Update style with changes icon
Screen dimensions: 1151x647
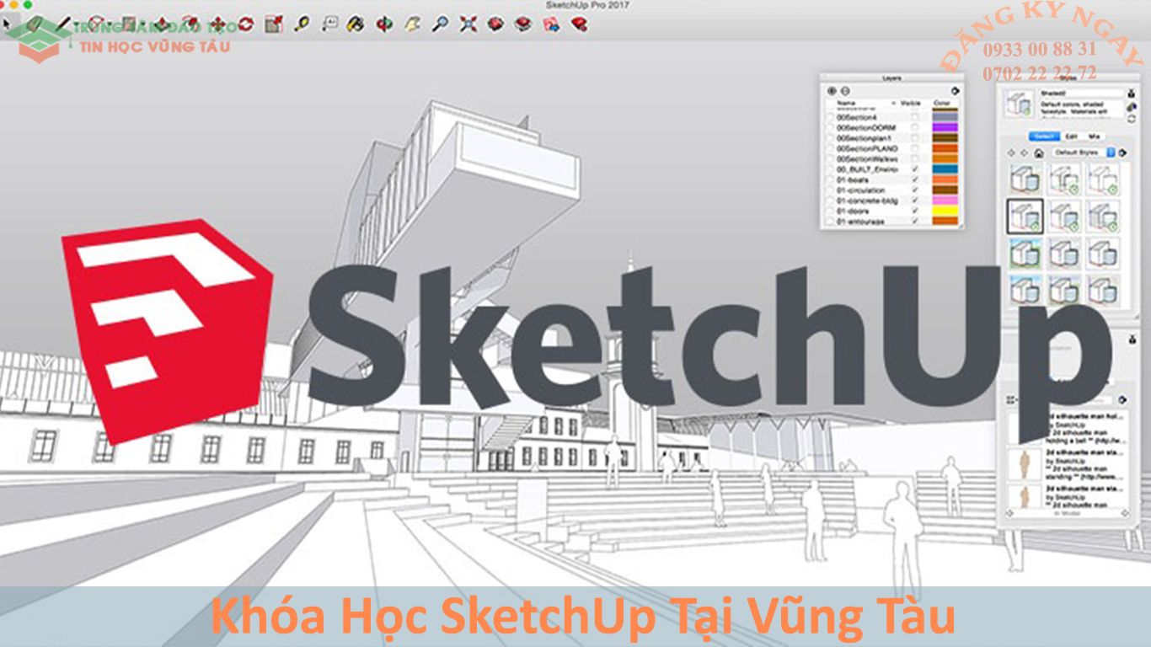click(x=1130, y=118)
